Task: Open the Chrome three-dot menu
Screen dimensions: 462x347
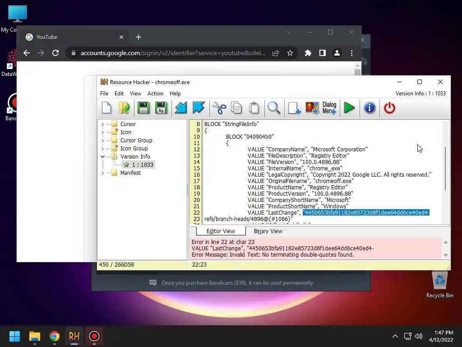Action: (x=351, y=53)
